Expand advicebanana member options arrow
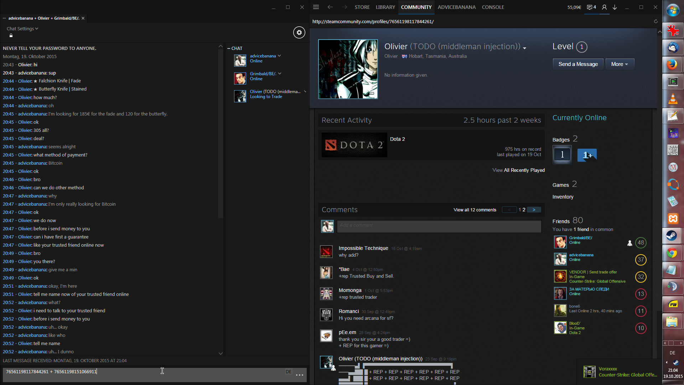Screen dimensions: 684x385 279,56
